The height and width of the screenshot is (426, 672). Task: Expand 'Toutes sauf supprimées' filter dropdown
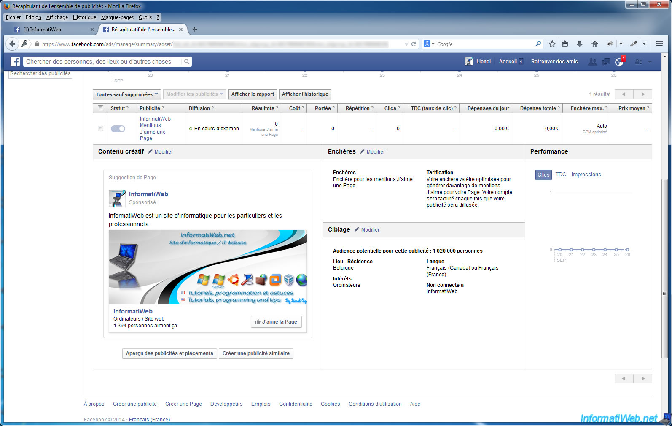point(126,94)
